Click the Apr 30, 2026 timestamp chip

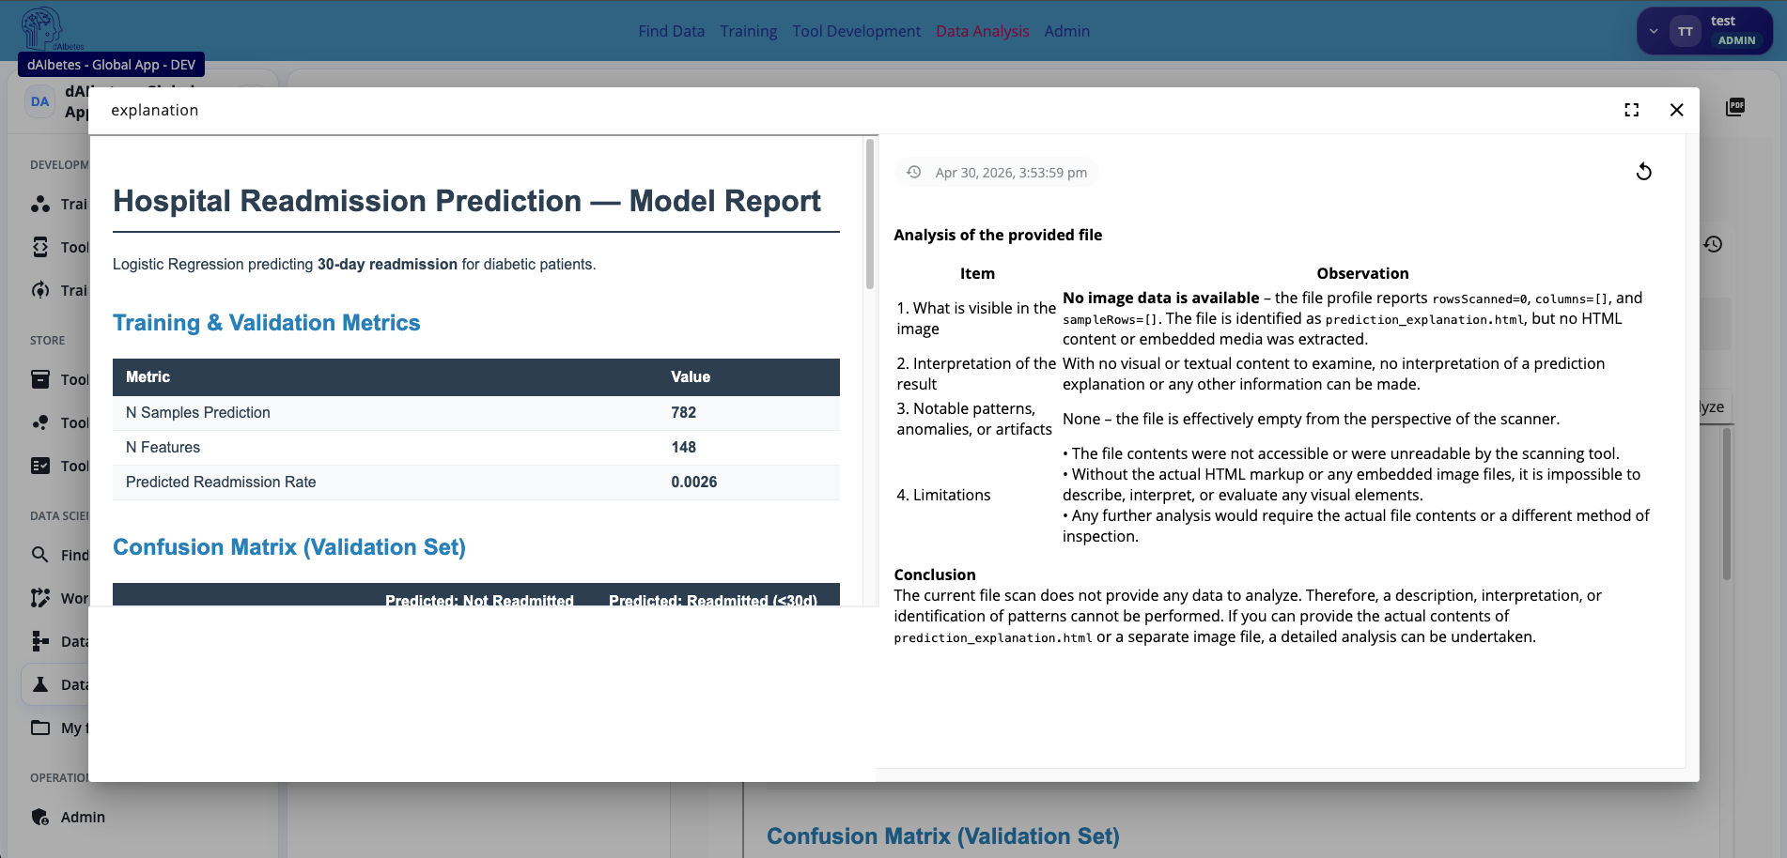point(997,173)
